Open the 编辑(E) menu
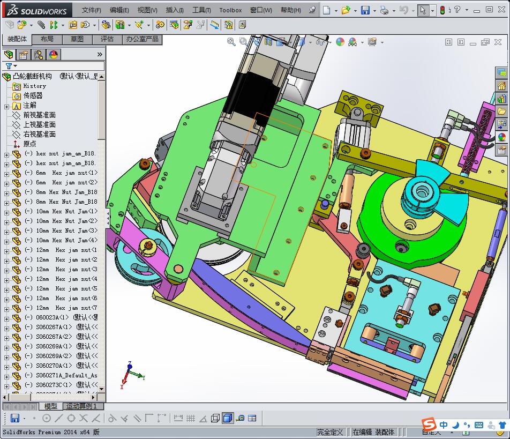Viewport: 510px width, 439px height. (x=119, y=10)
